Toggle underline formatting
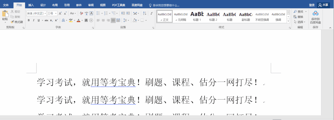Image resolution: width=334 pixels, height=120 pixels. [x=38, y=20]
